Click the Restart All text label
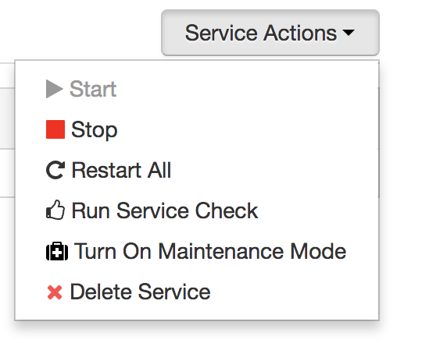The height and width of the screenshot is (343, 422). click(x=121, y=170)
